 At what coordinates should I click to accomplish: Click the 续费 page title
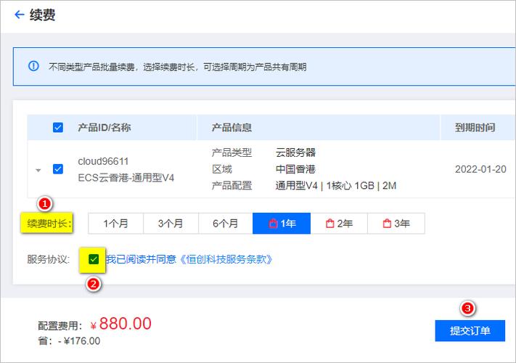coord(42,15)
